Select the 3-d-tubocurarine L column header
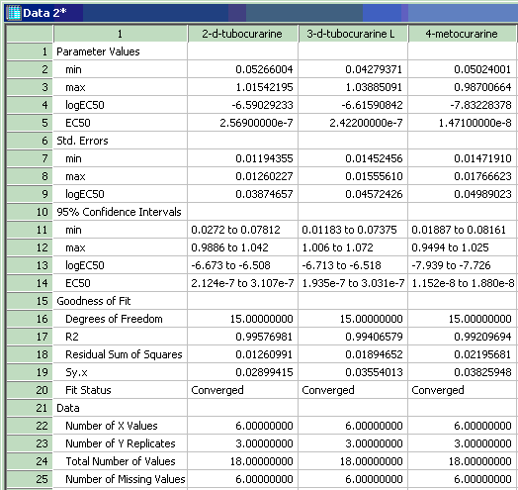Viewport: 518px width, 490px height. pyautogui.click(x=353, y=34)
